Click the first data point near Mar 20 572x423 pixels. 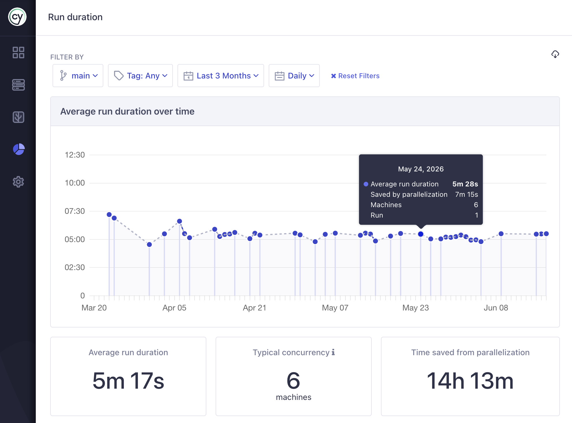pos(109,214)
